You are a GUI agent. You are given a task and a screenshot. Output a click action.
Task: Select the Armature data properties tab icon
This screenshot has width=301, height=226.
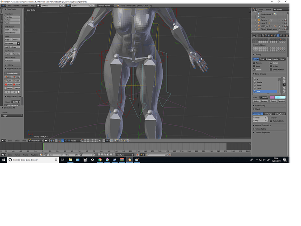point(278,36)
